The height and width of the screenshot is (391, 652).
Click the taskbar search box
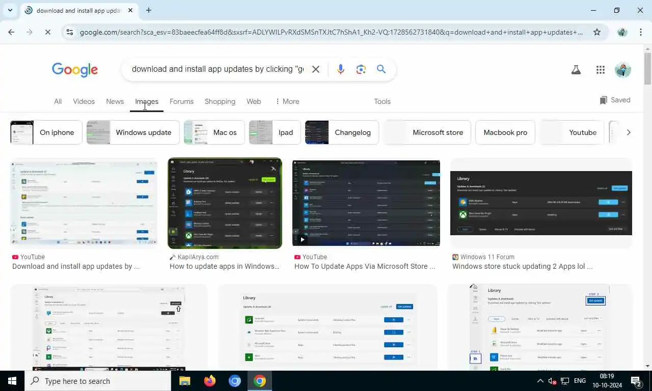click(x=98, y=381)
